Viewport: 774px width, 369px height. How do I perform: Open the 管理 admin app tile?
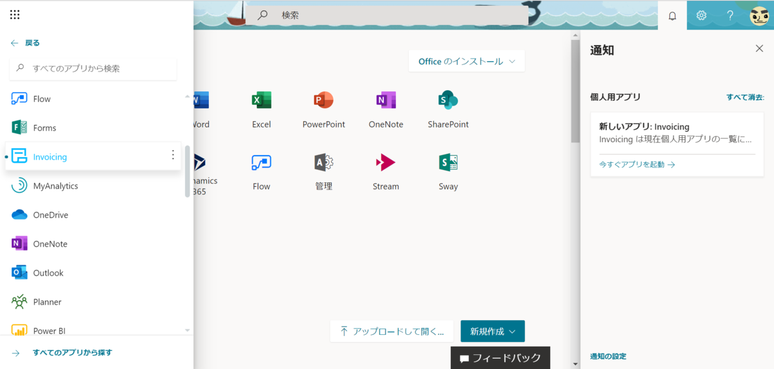pos(324,172)
